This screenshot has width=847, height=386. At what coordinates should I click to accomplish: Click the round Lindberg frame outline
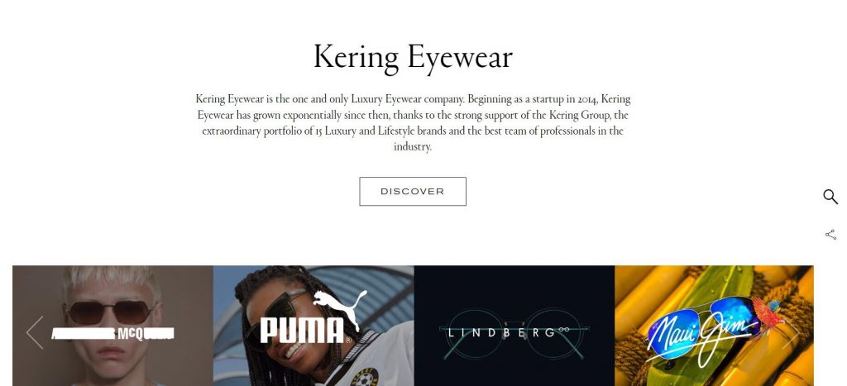[x=475, y=333]
